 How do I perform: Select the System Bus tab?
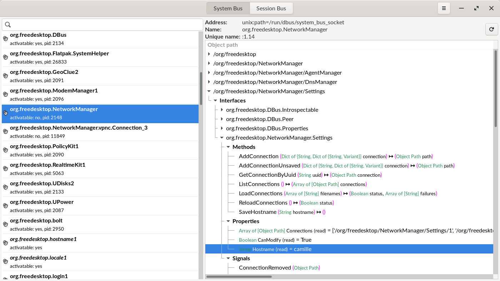click(x=228, y=8)
